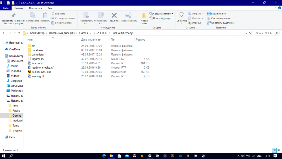
Task: Open the Поделиться ribbon tab
Action: point(36,8)
